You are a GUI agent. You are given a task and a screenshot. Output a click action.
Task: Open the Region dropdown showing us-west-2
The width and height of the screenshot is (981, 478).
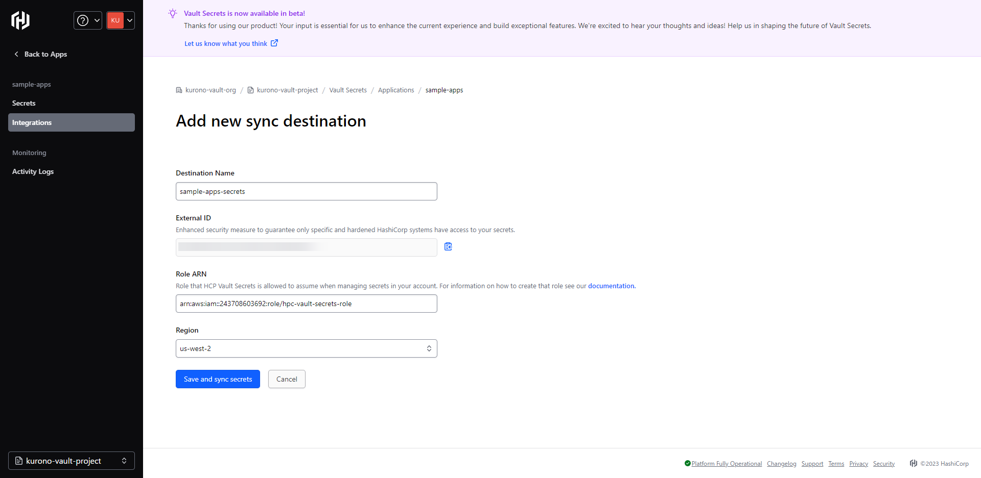(x=307, y=348)
